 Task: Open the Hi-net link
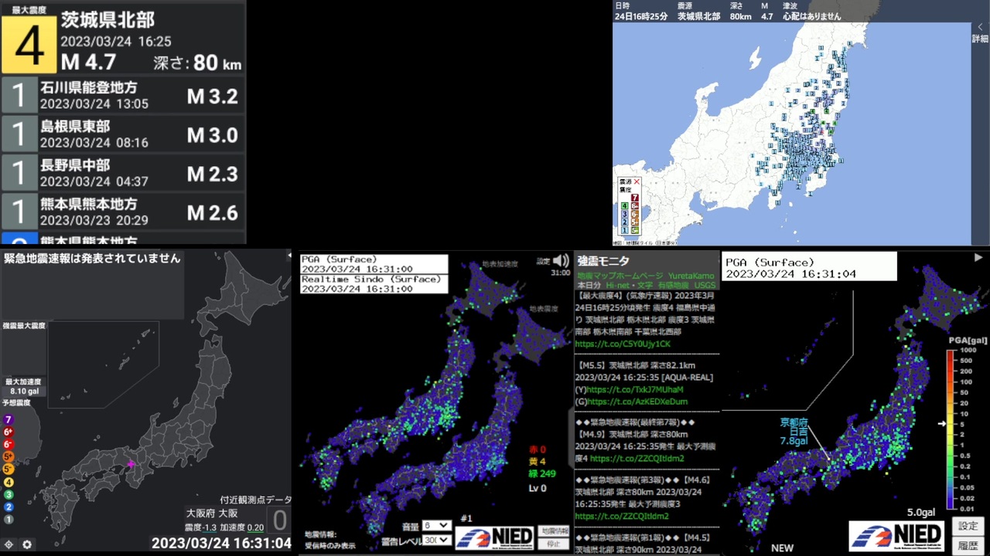[618, 286]
